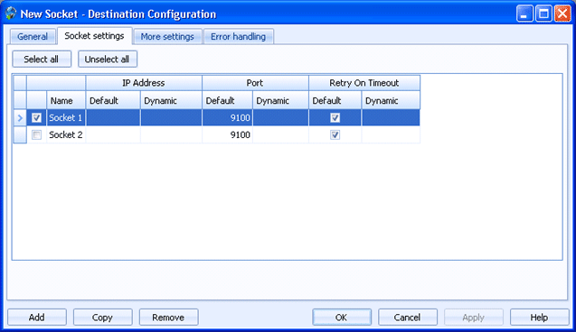Click the Socket 2 name cell
The image size is (576, 332).
(66, 134)
